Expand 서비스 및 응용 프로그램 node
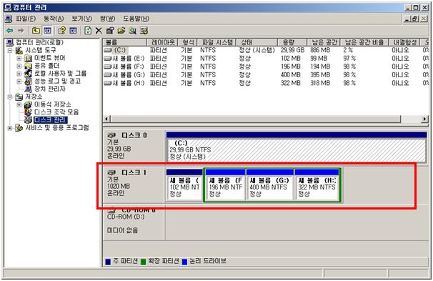This screenshot has height=281, width=433. [10, 128]
